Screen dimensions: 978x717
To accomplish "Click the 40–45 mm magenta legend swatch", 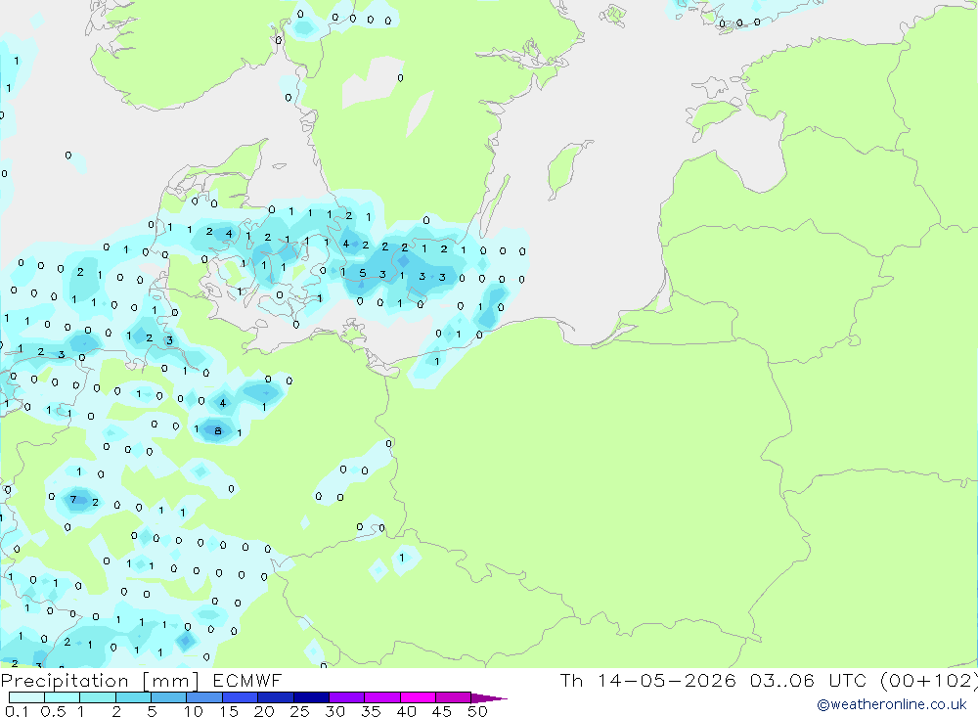I will point(418,697).
